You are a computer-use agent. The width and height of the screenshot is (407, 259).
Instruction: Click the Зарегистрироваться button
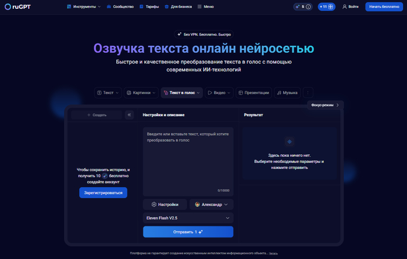coord(103,192)
